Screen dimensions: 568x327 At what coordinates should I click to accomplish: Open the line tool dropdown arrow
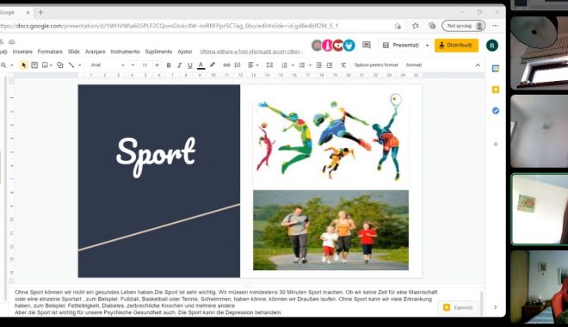(80, 65)
